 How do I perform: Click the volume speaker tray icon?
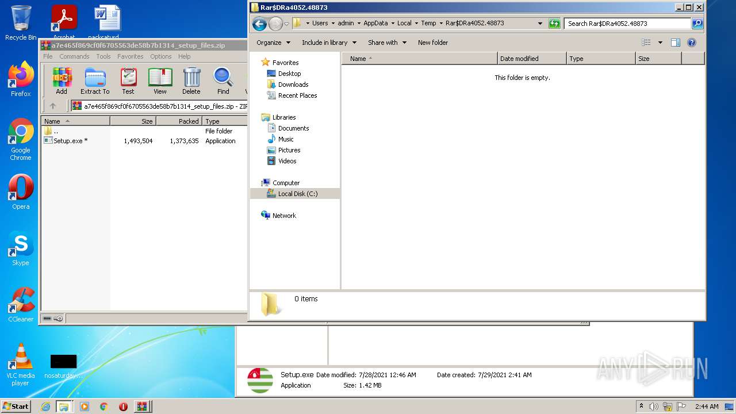click(x=654, y=407)
